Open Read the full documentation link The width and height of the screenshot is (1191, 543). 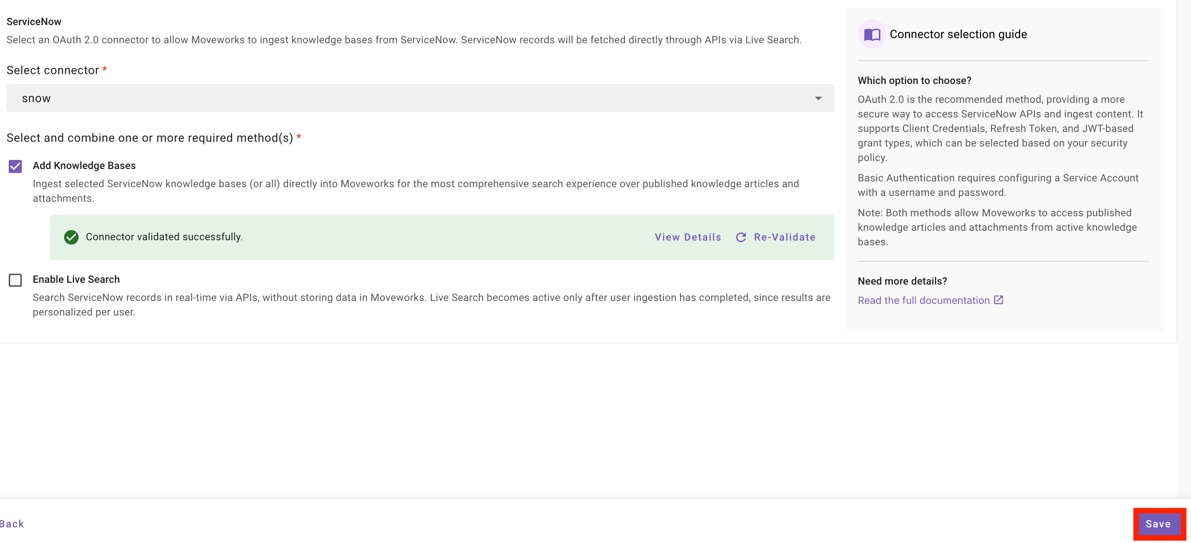point(923,300)
